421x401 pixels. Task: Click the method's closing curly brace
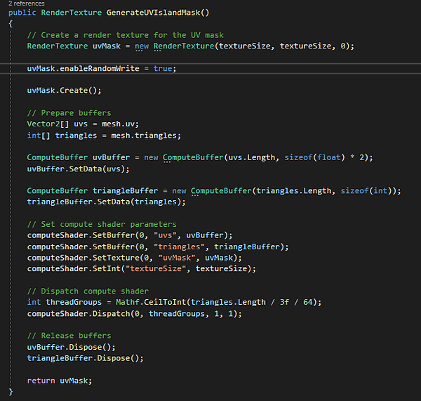point(11,392)
